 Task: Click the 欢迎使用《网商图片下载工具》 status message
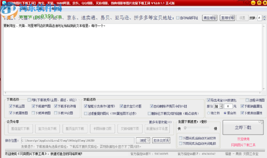44,154
